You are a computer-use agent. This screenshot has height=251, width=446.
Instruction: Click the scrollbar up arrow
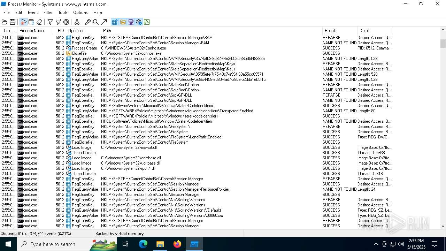coord(443,31)
